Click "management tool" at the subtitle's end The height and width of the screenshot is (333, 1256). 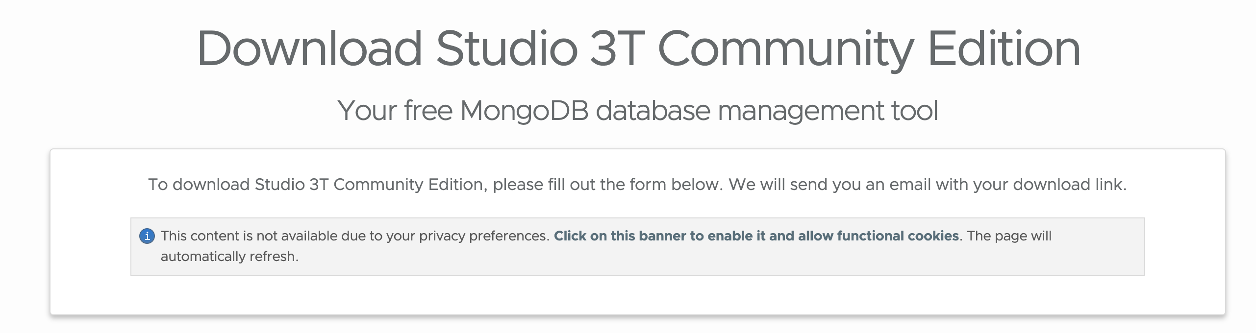click(x=828, y=111)
